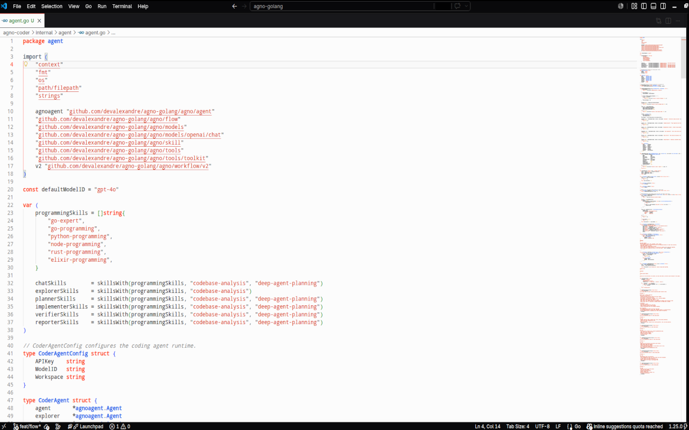Click the Workspace struct field
The width and height of the screenshot is (689, 430).
(x=50, y=377)
